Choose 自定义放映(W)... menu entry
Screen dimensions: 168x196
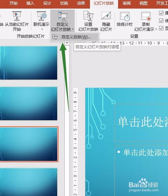coord(75,37)
